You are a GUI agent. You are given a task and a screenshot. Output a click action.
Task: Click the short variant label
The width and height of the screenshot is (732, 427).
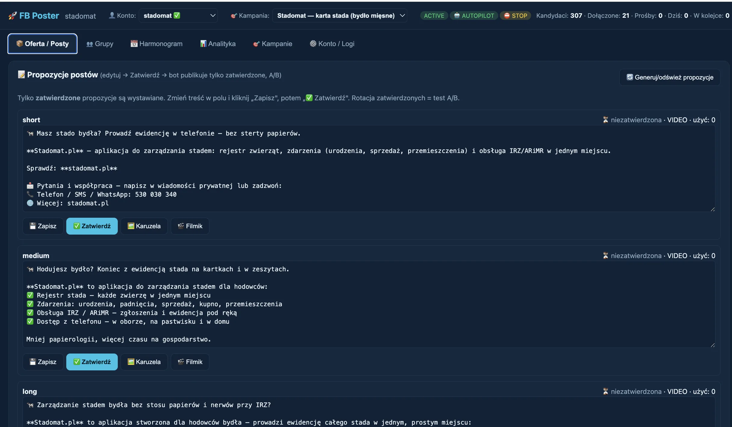31,120
